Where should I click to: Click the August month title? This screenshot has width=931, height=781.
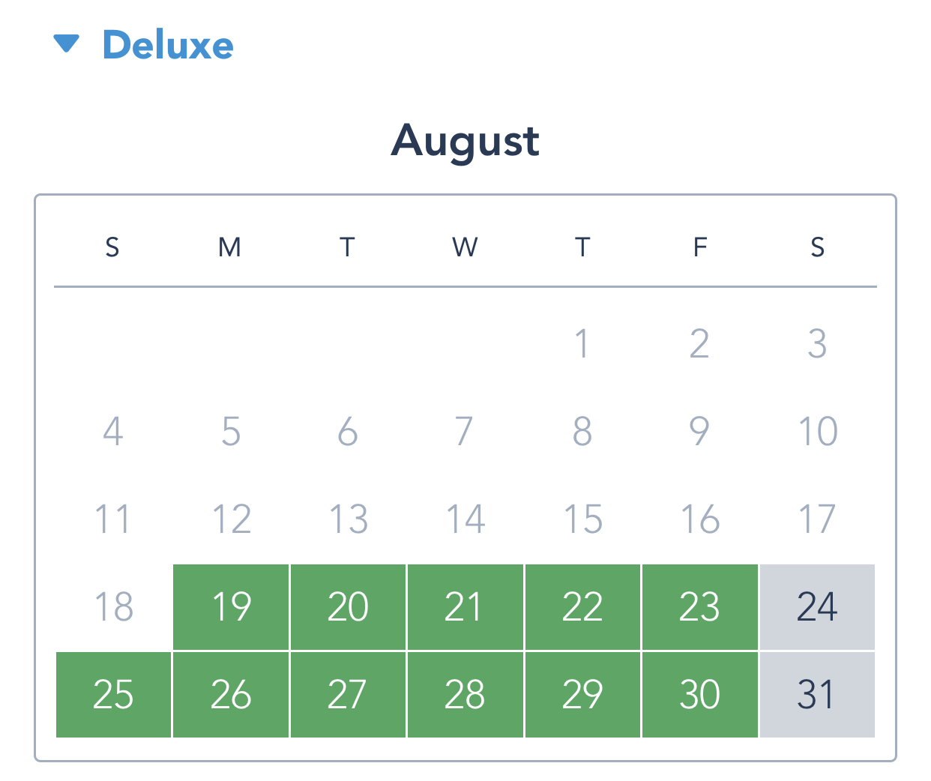pos(465,141)
